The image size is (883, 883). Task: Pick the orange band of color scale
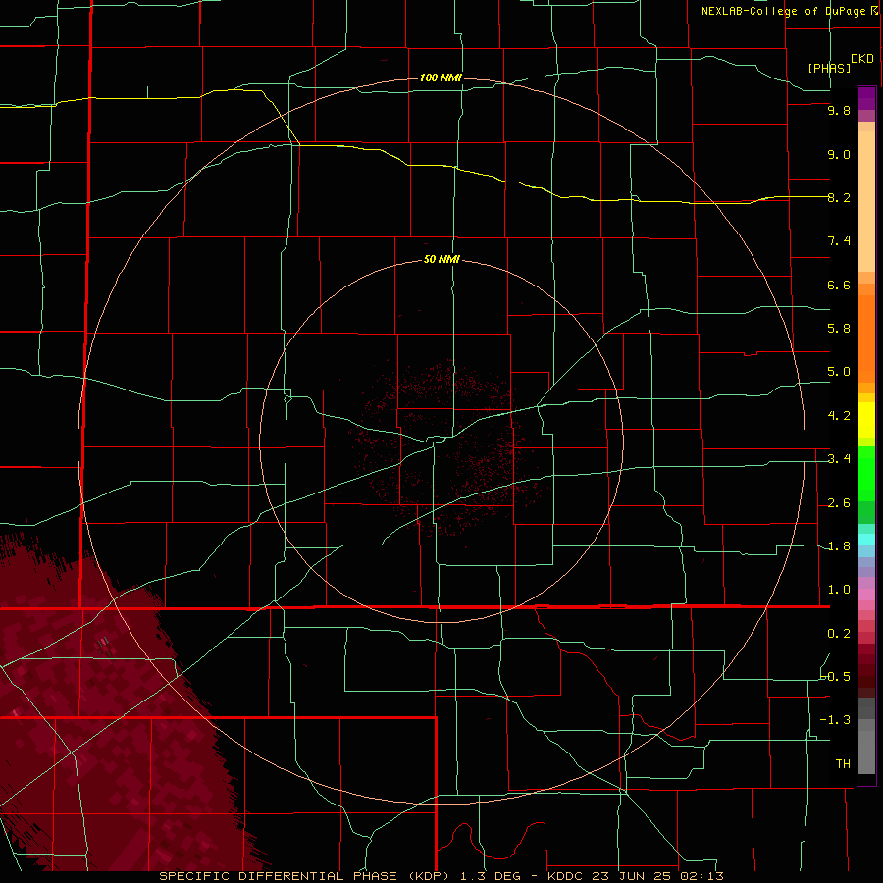pyautogui.click(x=866, y=339)
